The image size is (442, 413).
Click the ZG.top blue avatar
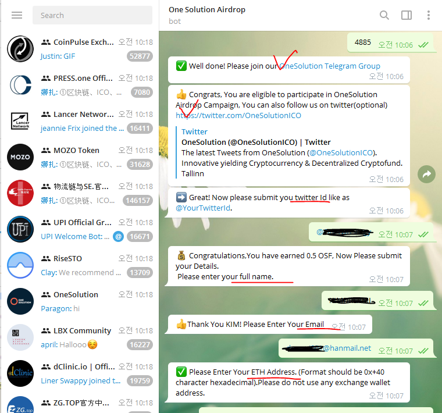pyautogui.click(x=20, y=405)
